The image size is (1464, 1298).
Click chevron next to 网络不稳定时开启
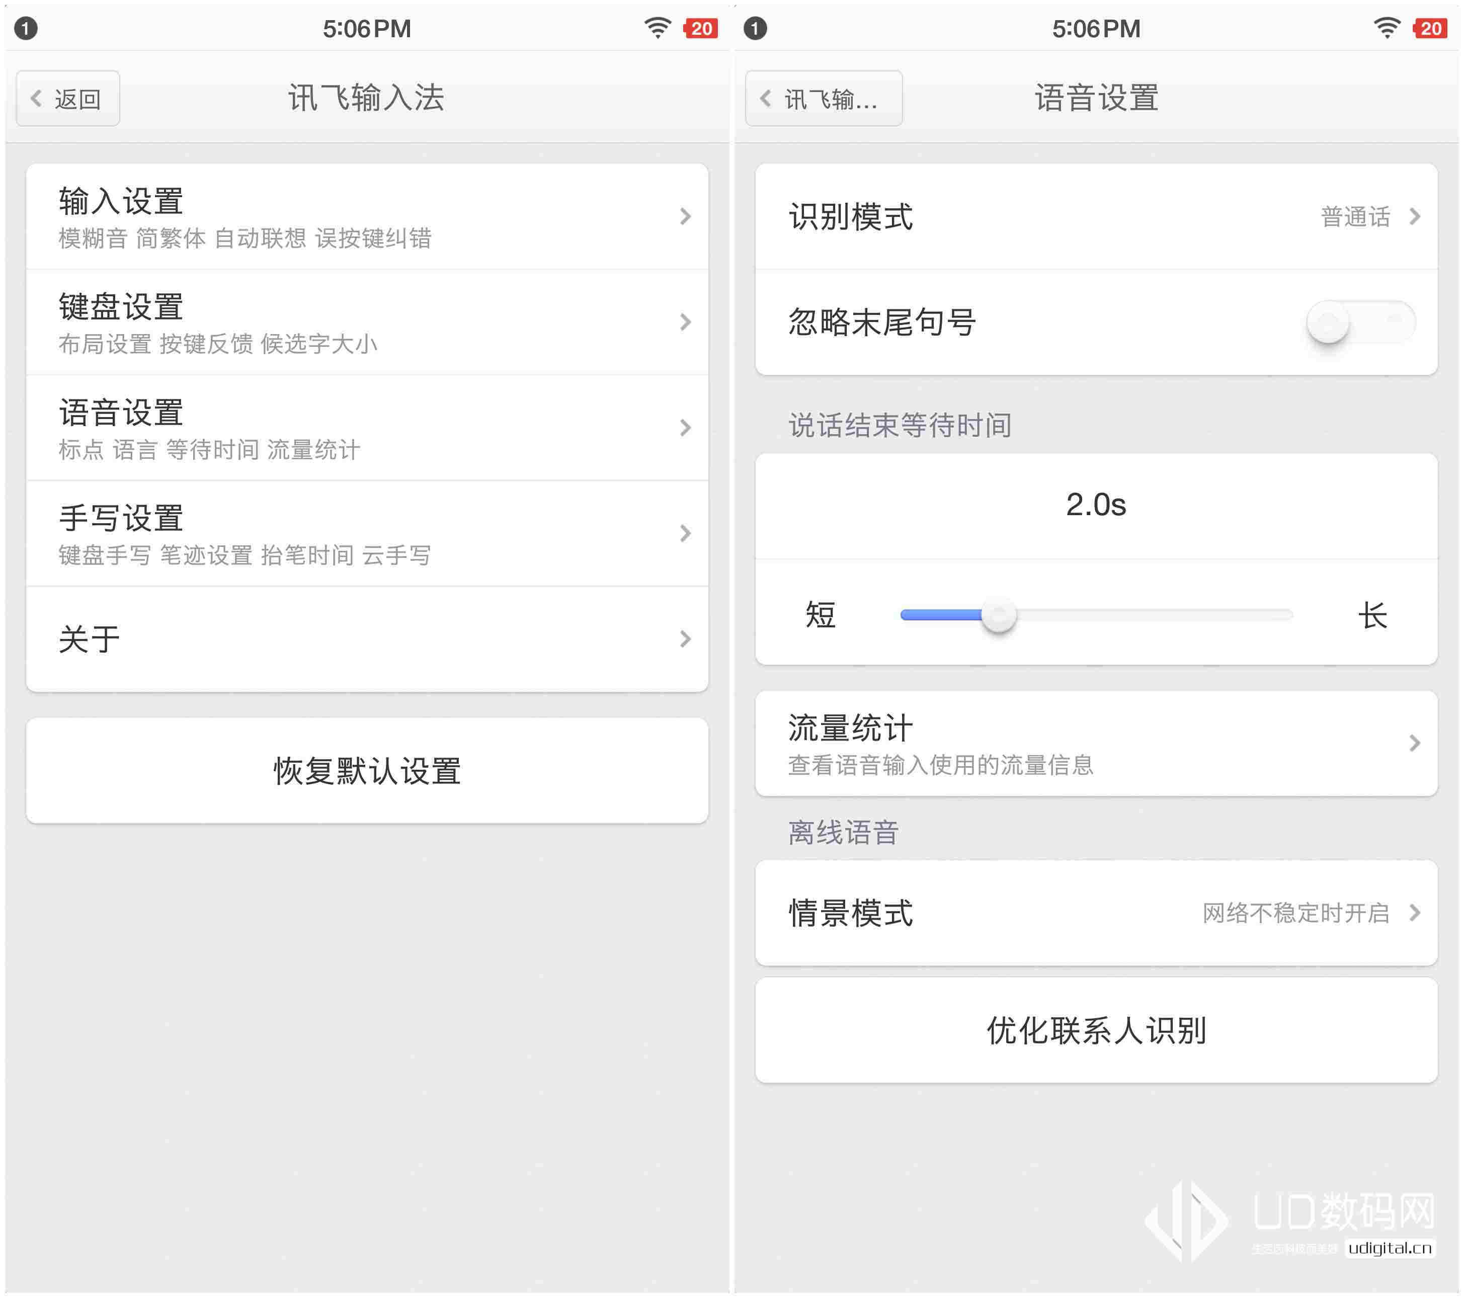(x=1415, y=913)
